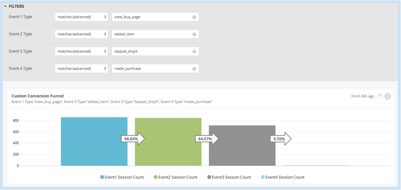The image size is (401, 190).
Task: Open Event 4 Type match condition dropdown
Action: coord(82,69)
